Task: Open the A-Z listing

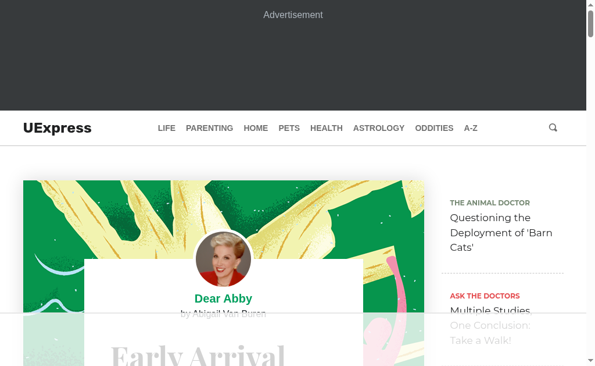Action: (x=471, y=129)
